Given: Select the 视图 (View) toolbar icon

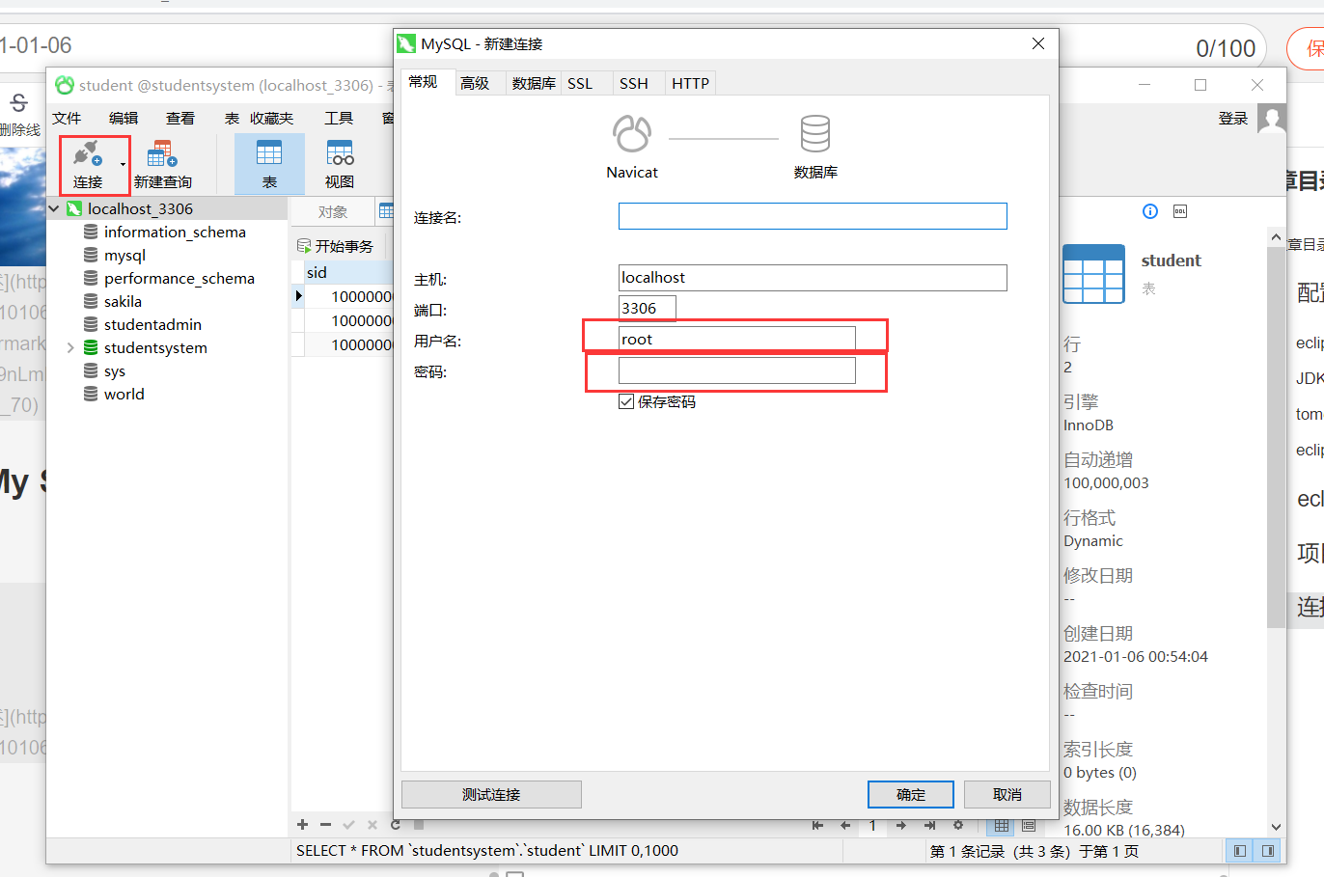Looking at the screenshot, I should point(340,164).
